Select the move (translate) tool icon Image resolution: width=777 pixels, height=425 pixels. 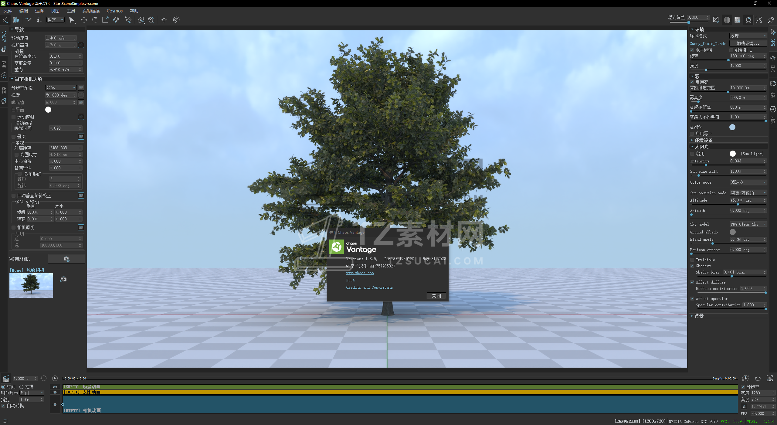click(x=84, y=20)
